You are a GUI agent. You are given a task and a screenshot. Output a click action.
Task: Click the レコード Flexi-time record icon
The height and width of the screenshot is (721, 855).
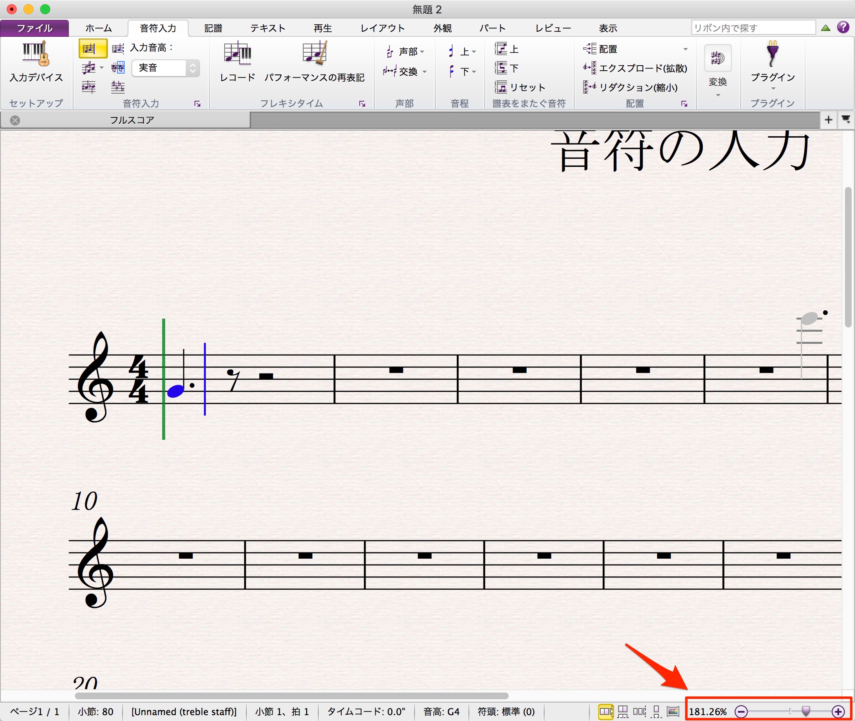click(237, 53)
